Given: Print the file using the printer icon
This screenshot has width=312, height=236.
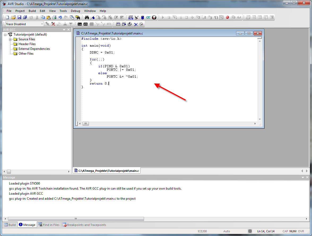Looking at the screenshot, I should [54, 18].
